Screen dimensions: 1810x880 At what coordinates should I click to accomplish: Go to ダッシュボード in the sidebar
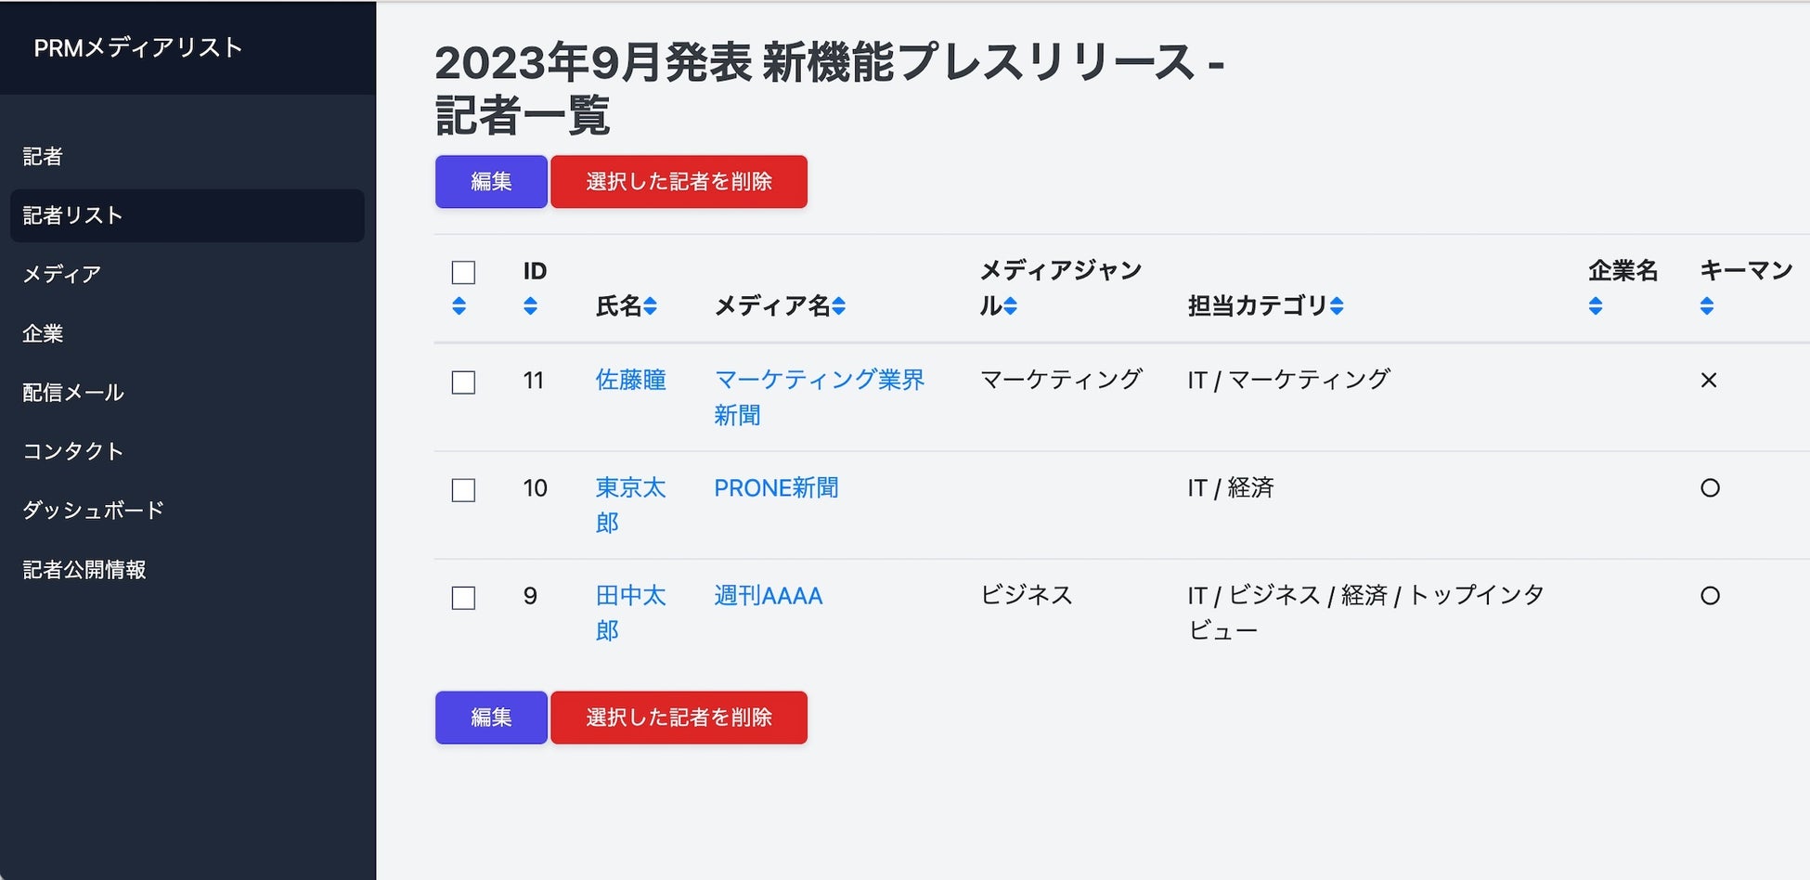point(94,510)
